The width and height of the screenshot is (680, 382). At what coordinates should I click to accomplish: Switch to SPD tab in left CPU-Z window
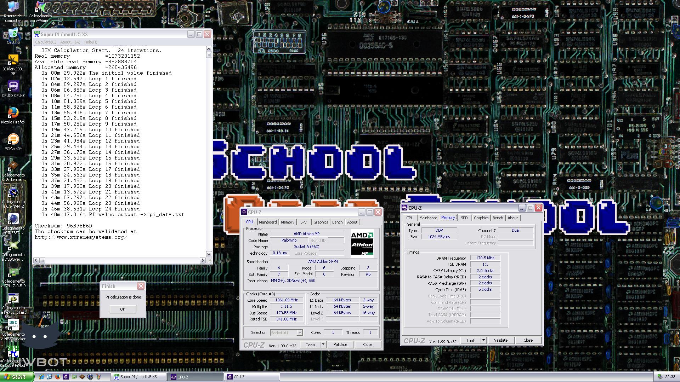[x=304, y=222]
